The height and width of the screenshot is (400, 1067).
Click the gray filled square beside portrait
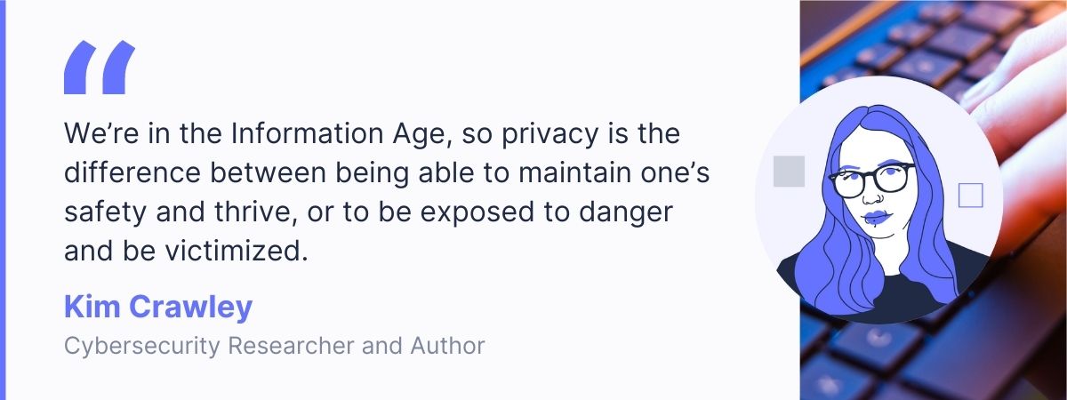coord(789,171)
